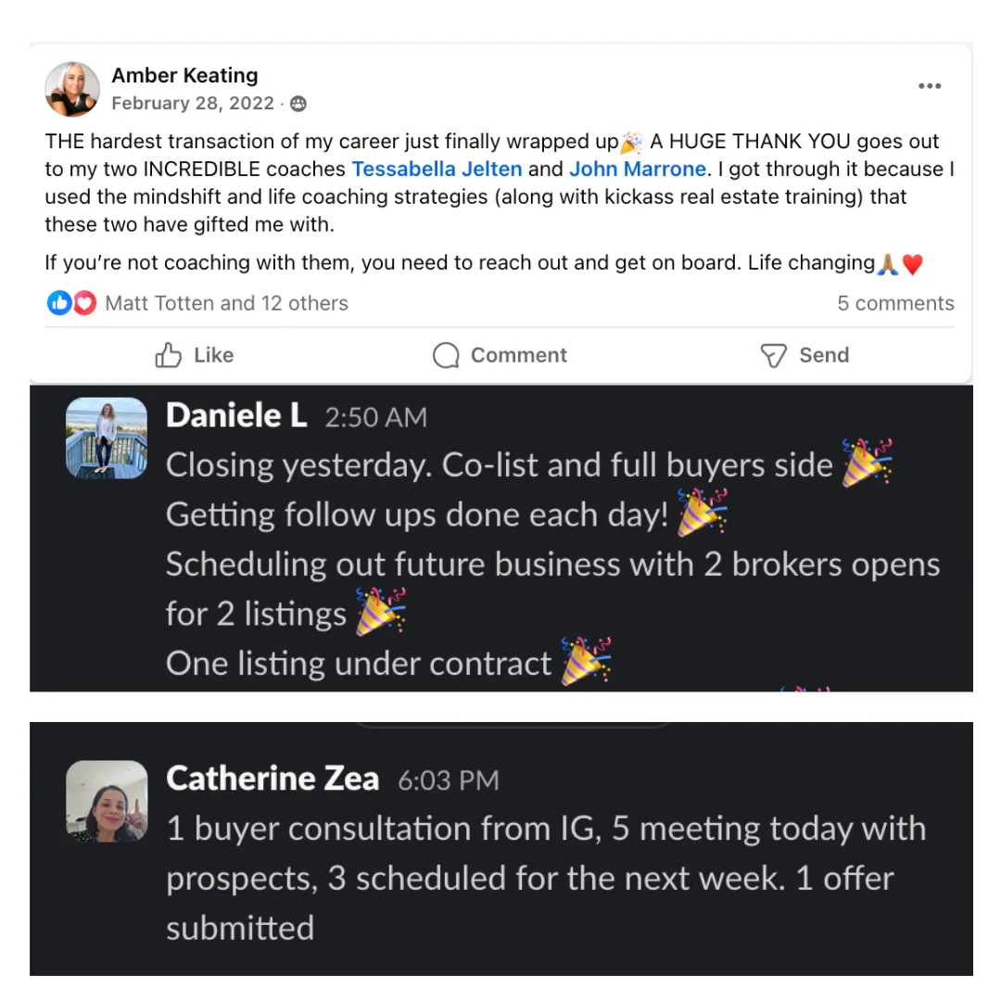
Task: Open Amber Keating's profile picture
Action: point(72,89)
